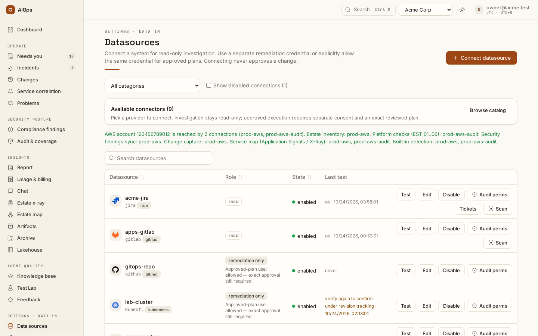
Task: Edit the gitops-repo datasource
Action: pos(427,270)
